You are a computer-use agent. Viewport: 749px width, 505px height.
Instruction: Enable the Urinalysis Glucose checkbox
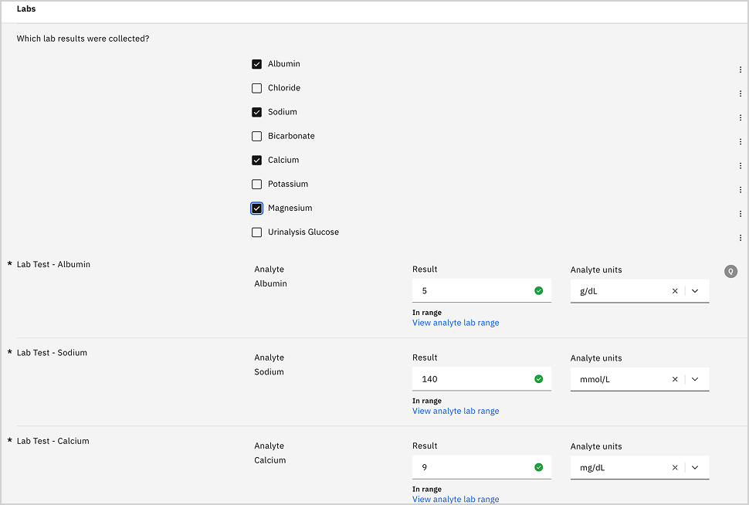[x=257, y=232]
